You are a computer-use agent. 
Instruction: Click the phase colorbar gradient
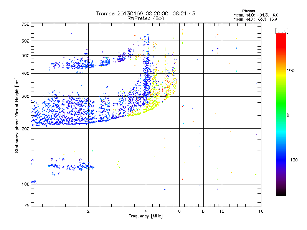point(281,114)
